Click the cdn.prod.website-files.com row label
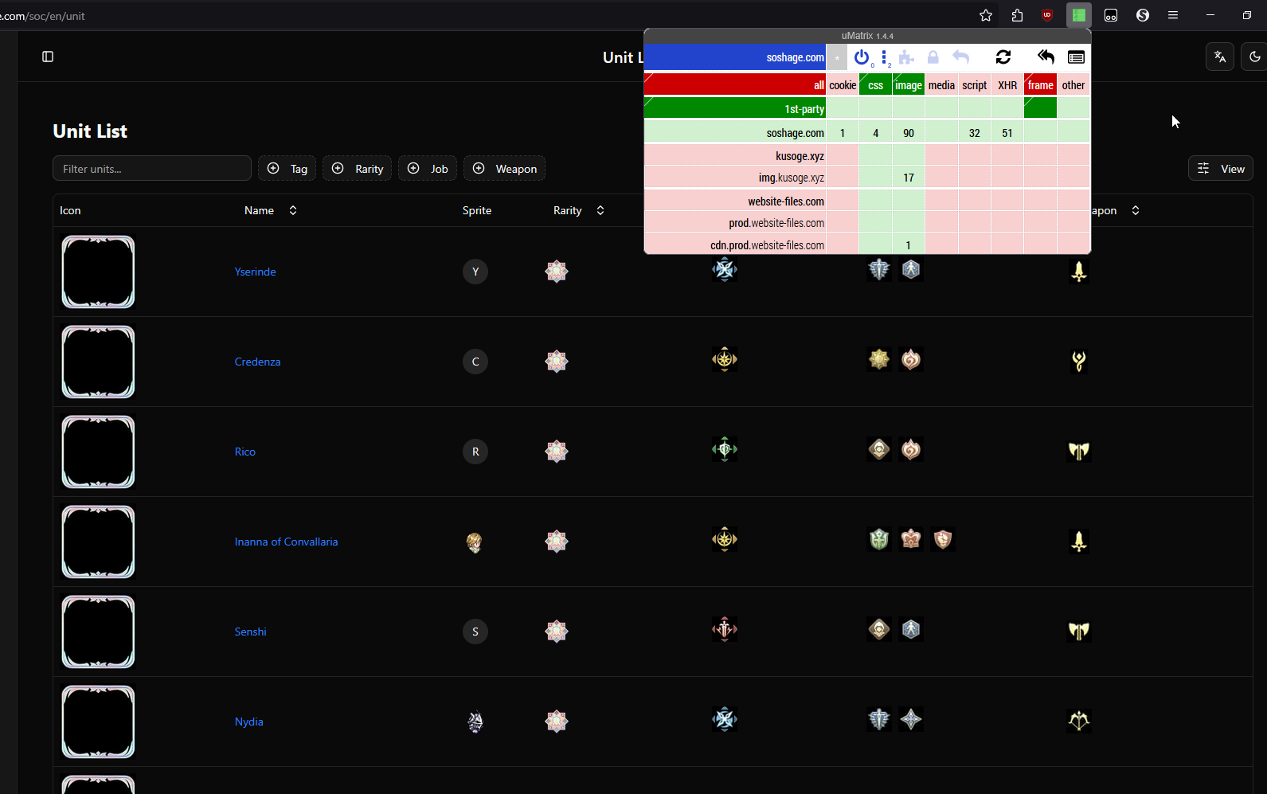This screenshot has width=1267, height=794. tap(735, 244)
